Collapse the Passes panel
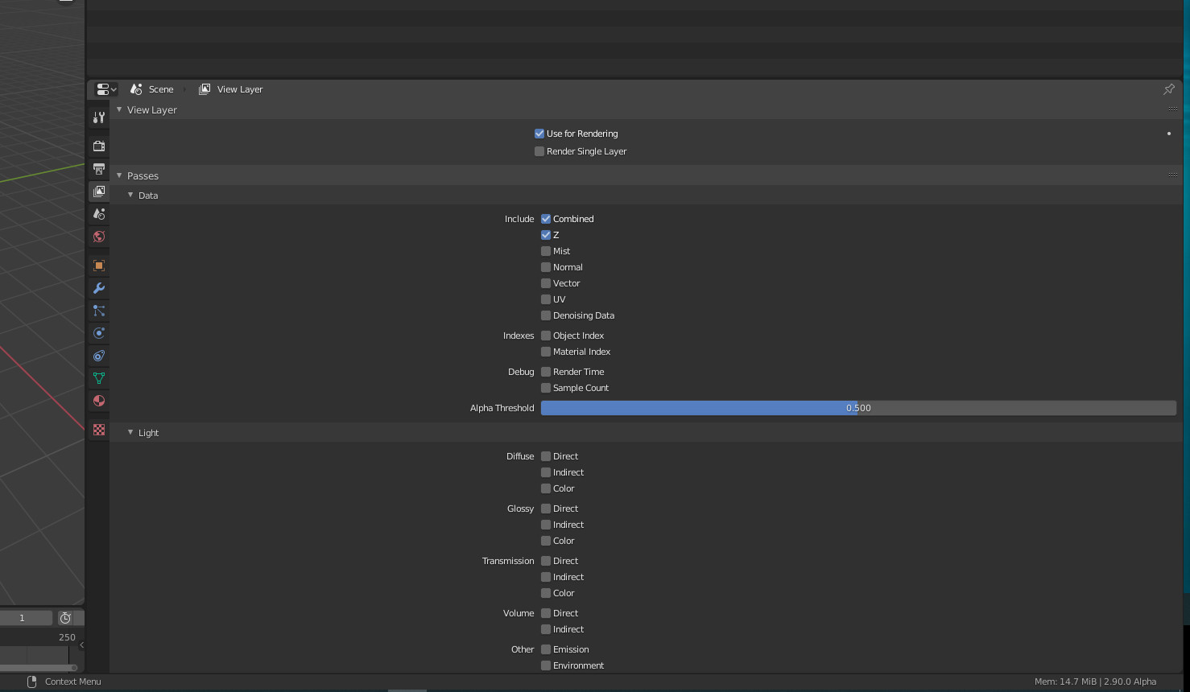This screenshot has width=1190, height=692. pos(119,175)
